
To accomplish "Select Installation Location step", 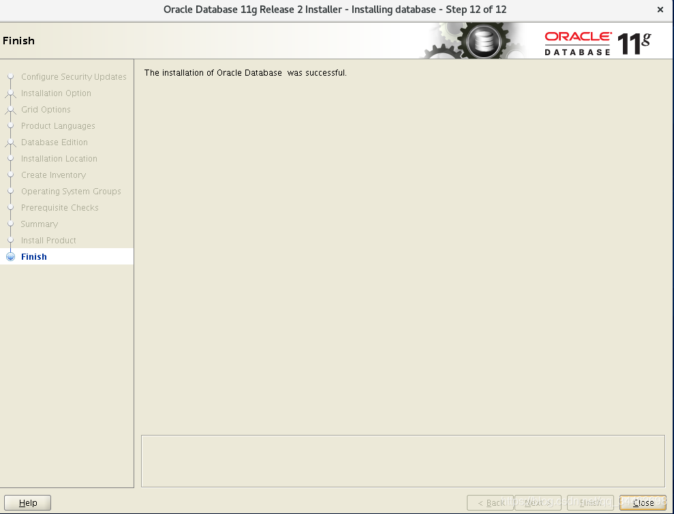I will 59,158.
